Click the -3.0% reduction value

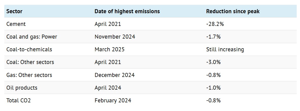(213, 62)
